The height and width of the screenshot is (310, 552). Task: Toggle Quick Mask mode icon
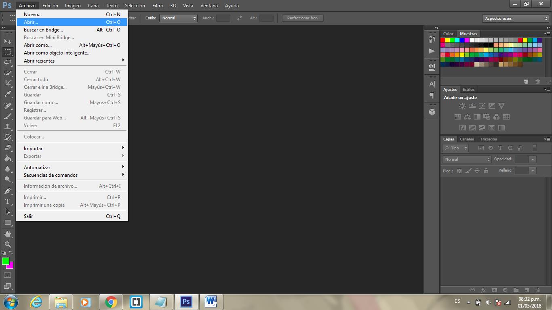(8, 275)
